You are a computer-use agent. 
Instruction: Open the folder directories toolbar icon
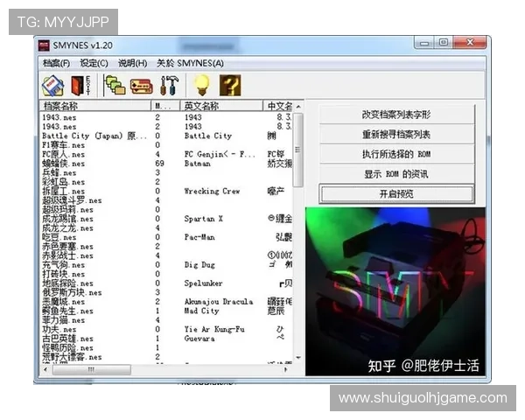[x=115, y=86]
